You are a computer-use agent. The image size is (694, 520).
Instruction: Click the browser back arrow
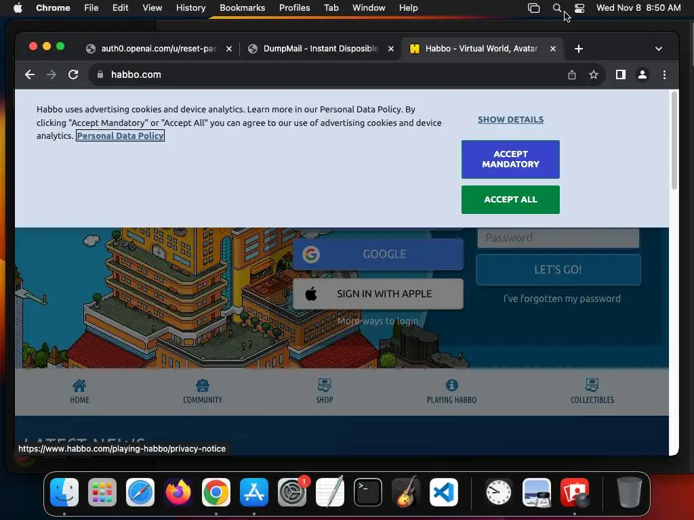[30, 74]
